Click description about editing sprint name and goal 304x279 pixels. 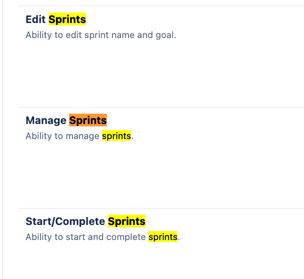tap(101, 35)
